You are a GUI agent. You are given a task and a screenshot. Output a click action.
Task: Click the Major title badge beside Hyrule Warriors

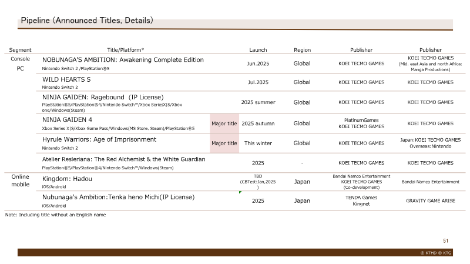(224, 143)
